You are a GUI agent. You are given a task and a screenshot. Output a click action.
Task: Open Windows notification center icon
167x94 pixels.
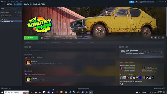coord(164,92)
